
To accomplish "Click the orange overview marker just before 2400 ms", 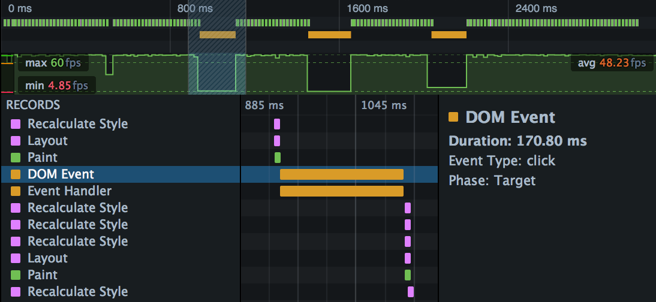I will (449, 35).
